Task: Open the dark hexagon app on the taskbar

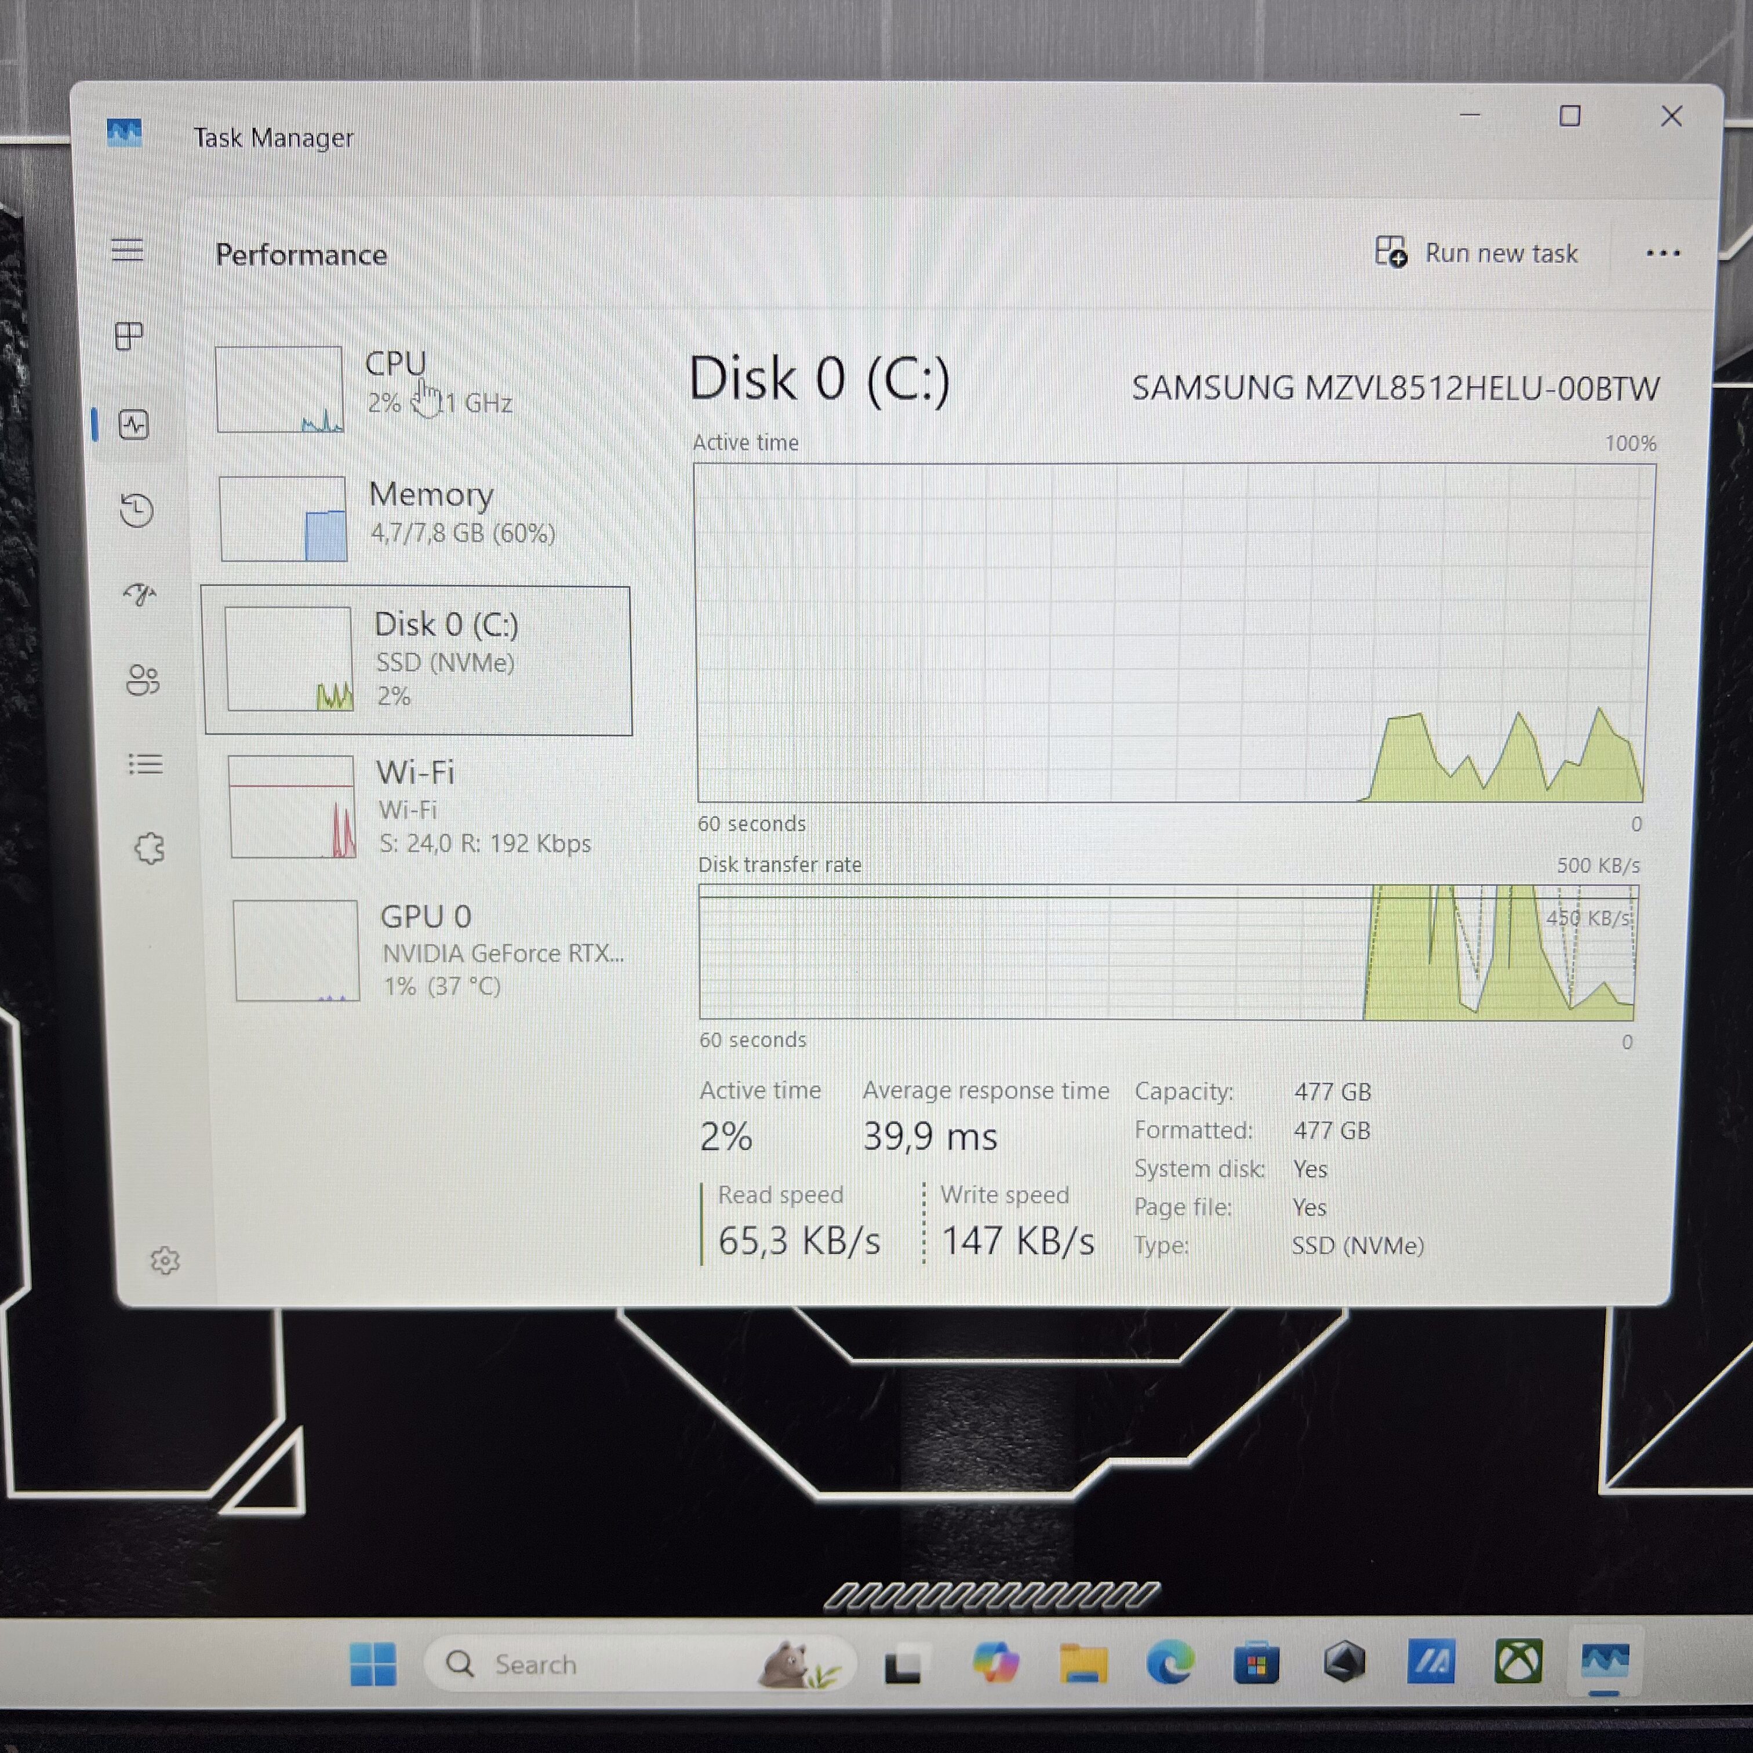Action: [1344, 1662]
